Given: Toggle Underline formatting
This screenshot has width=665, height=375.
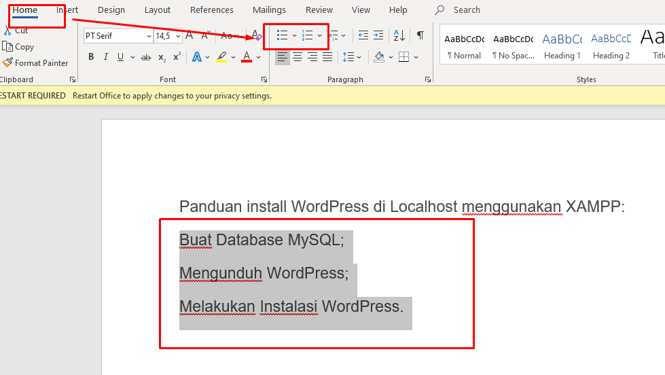Looking at the screenshot, I should click(120, 57).
